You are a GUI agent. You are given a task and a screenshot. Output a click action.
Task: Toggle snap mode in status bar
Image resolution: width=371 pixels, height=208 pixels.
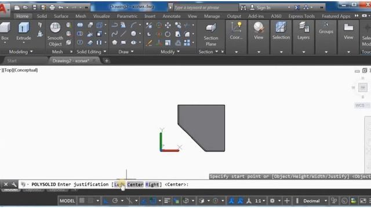90,201
